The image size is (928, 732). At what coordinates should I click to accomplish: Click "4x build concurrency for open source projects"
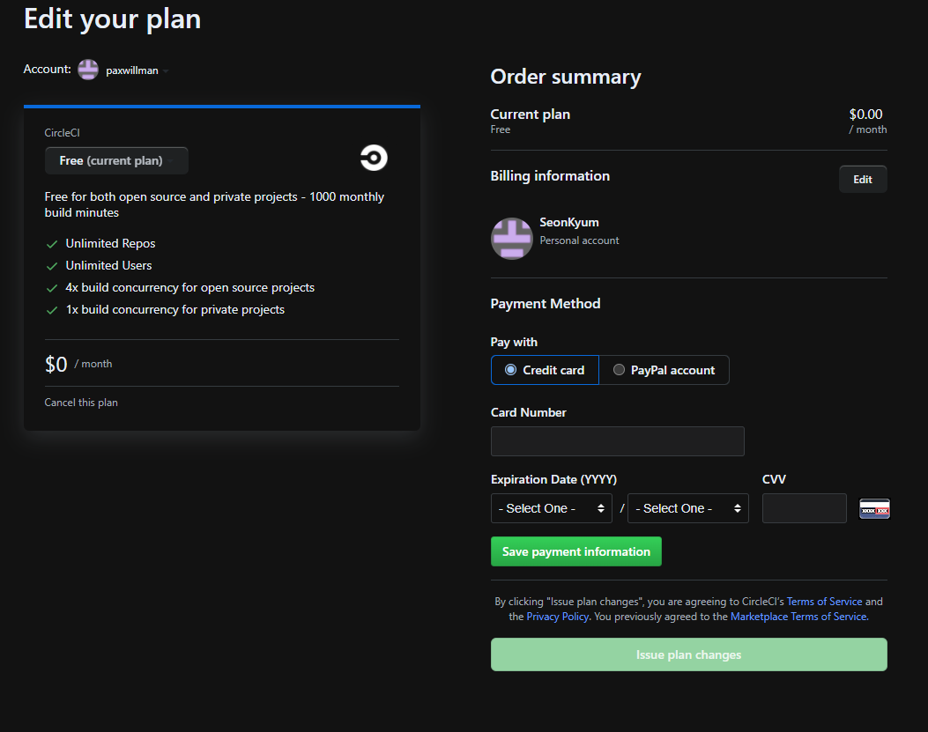(x=190, y=287)
